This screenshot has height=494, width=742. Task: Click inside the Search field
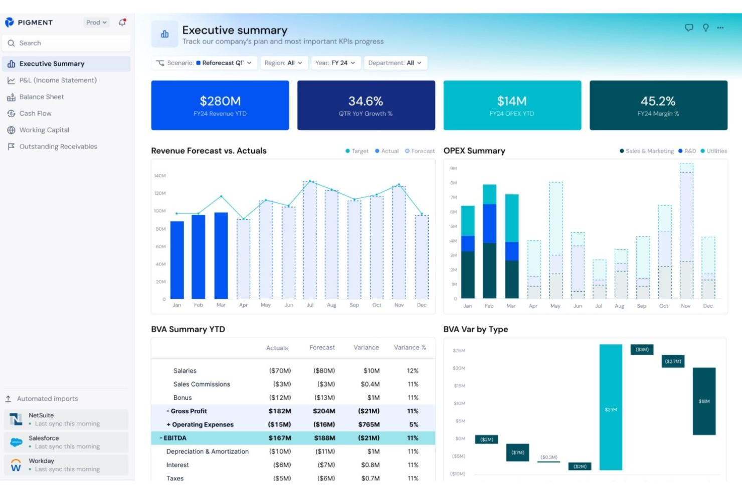click(66, 43)
